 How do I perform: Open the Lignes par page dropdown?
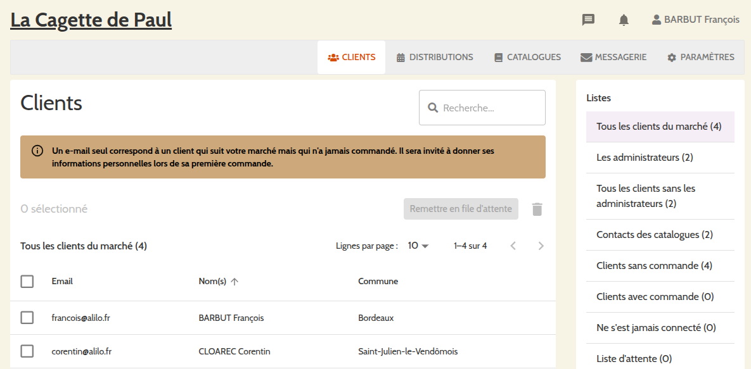pos(418,246)
